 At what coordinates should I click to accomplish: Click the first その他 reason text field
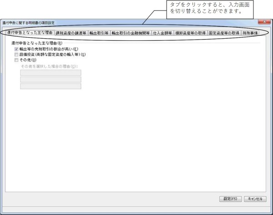51,73
